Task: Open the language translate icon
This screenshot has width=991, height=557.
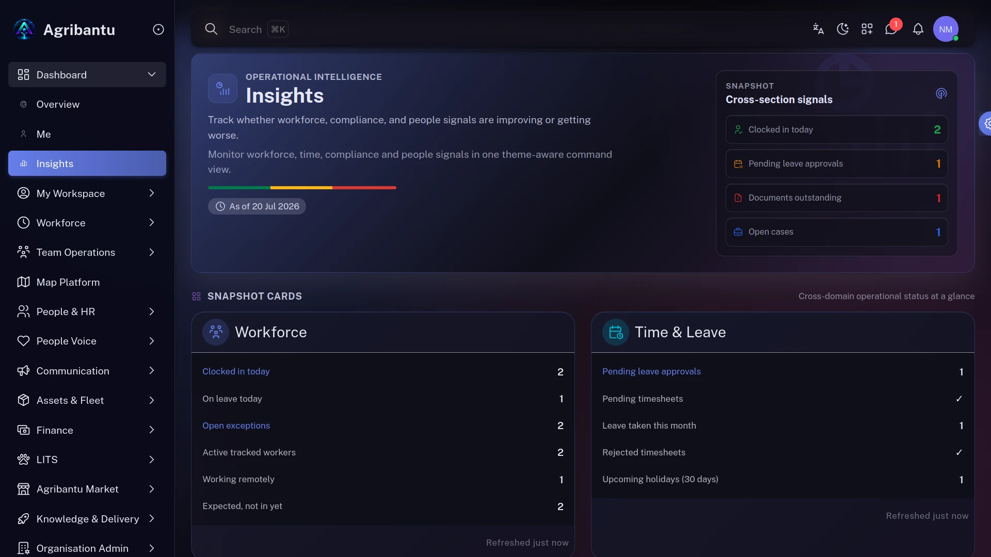Action: [x=818, y=29]
